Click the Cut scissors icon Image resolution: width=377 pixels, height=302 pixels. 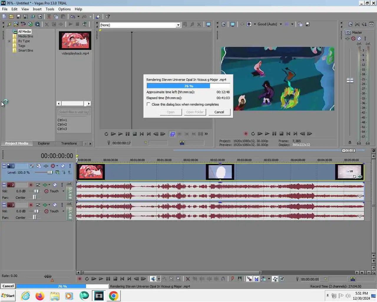click(49, 17)
